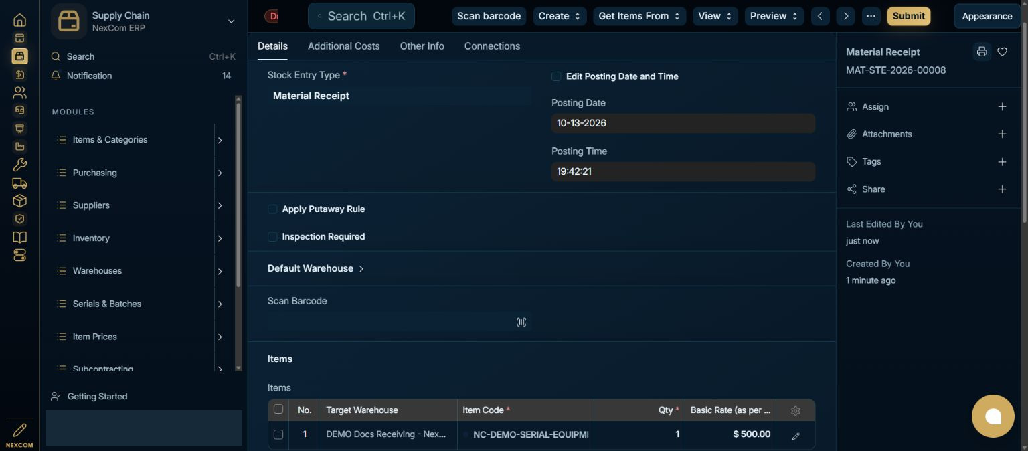Image resolution: width=1028 pixels, height=451 pixels.
Task: Edit row 1 with the pencil icon
Action: coord(796,436)
